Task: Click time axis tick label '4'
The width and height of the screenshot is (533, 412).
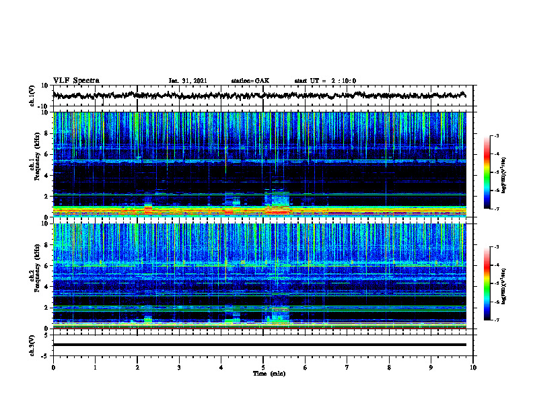Action: [x=221, y=368]
